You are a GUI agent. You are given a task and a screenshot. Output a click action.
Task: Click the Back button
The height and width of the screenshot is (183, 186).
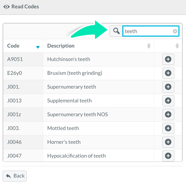pyautogui.click(x=15, y=176)
